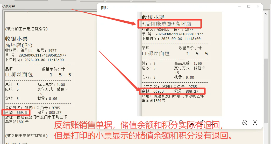This screenshot has height=144, width=271.
Task: Click 积分: 808.27 in left receipt
Action: (x=49, y=113)
